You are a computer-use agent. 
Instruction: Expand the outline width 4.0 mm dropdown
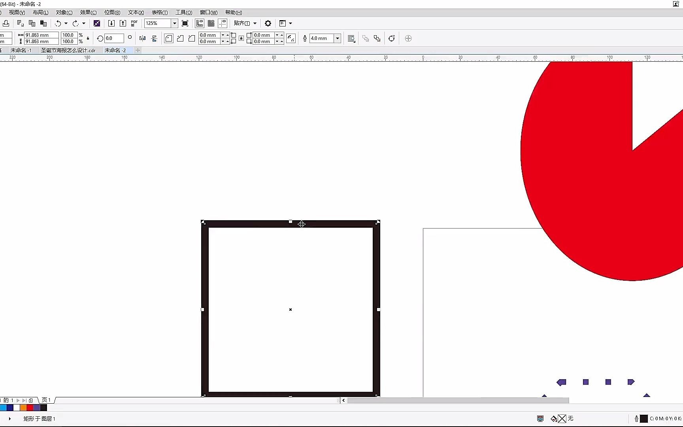338,38
